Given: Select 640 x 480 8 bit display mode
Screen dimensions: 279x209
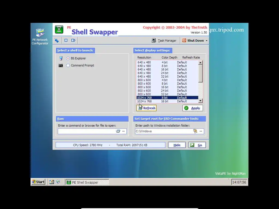Looking at the screenshot, I should click(x=167, y=66).
